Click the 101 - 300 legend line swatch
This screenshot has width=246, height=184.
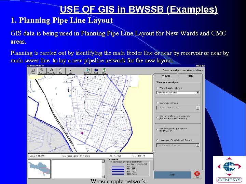pos(118,167)
